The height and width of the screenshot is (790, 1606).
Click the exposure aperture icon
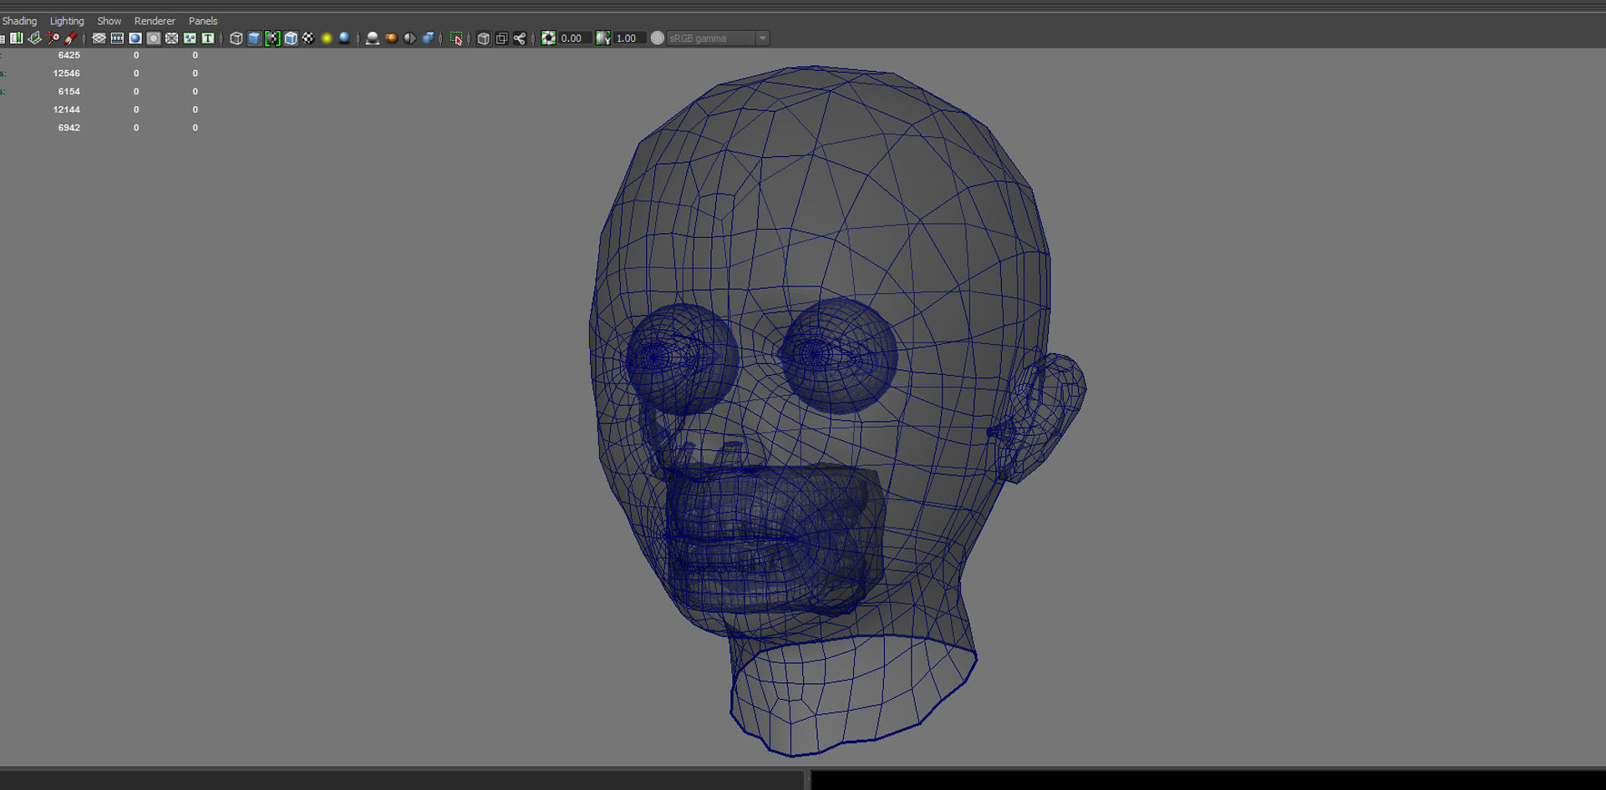(548, 38)
